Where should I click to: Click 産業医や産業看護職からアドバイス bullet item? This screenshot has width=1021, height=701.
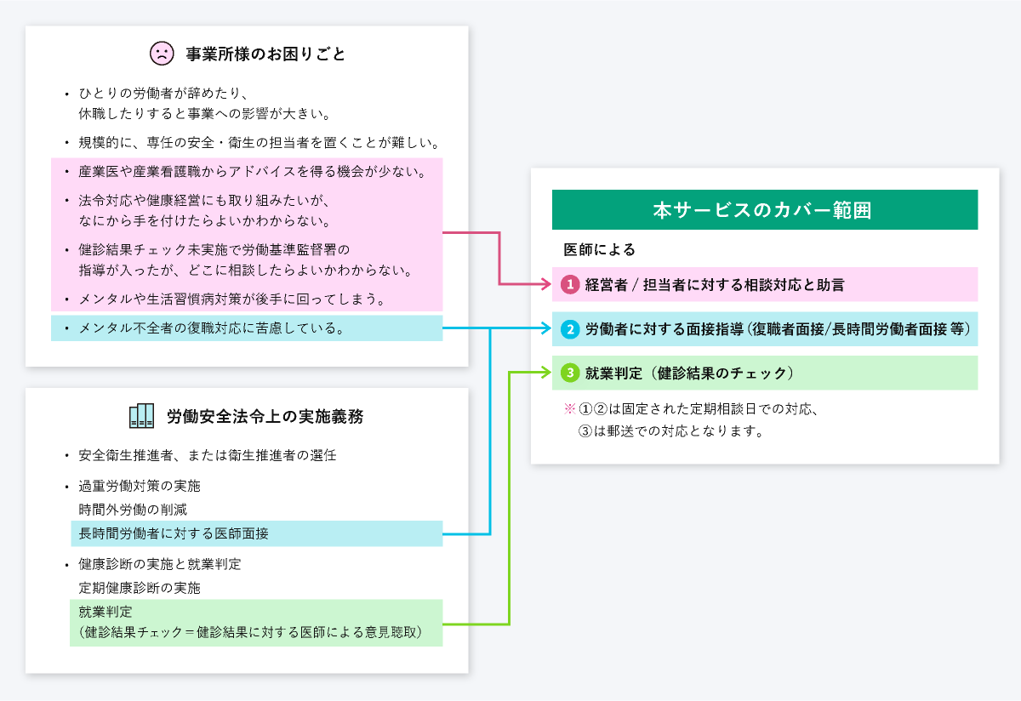[252, 173]
